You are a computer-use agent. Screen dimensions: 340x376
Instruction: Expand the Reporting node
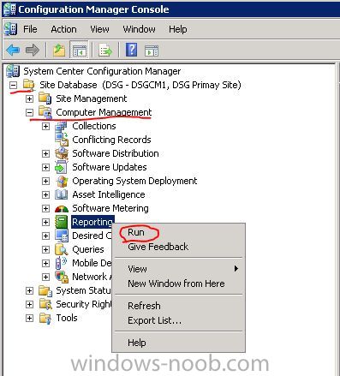coord(45,222)
